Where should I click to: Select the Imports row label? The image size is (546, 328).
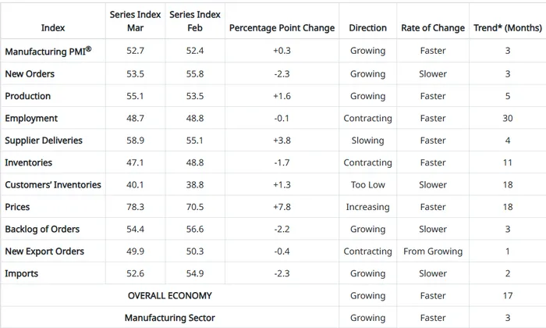click(x=21, y=273)
